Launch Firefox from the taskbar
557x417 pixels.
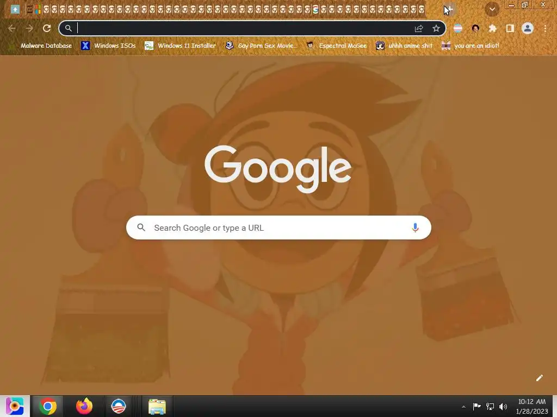coord(84,406)
